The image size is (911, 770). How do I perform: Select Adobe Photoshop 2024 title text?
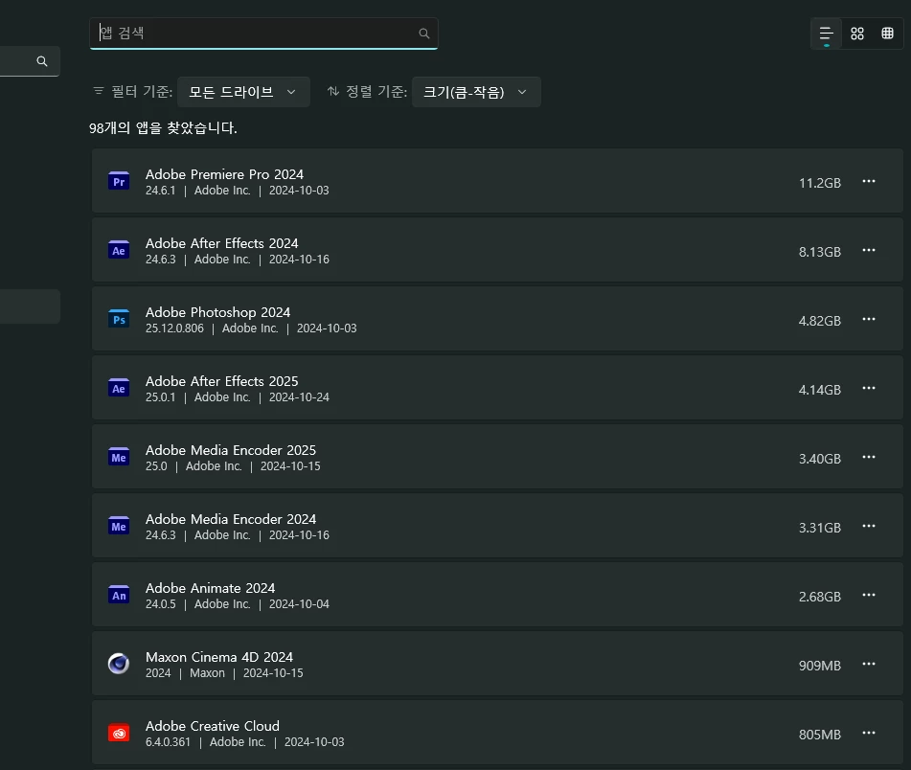click(217, 312)
